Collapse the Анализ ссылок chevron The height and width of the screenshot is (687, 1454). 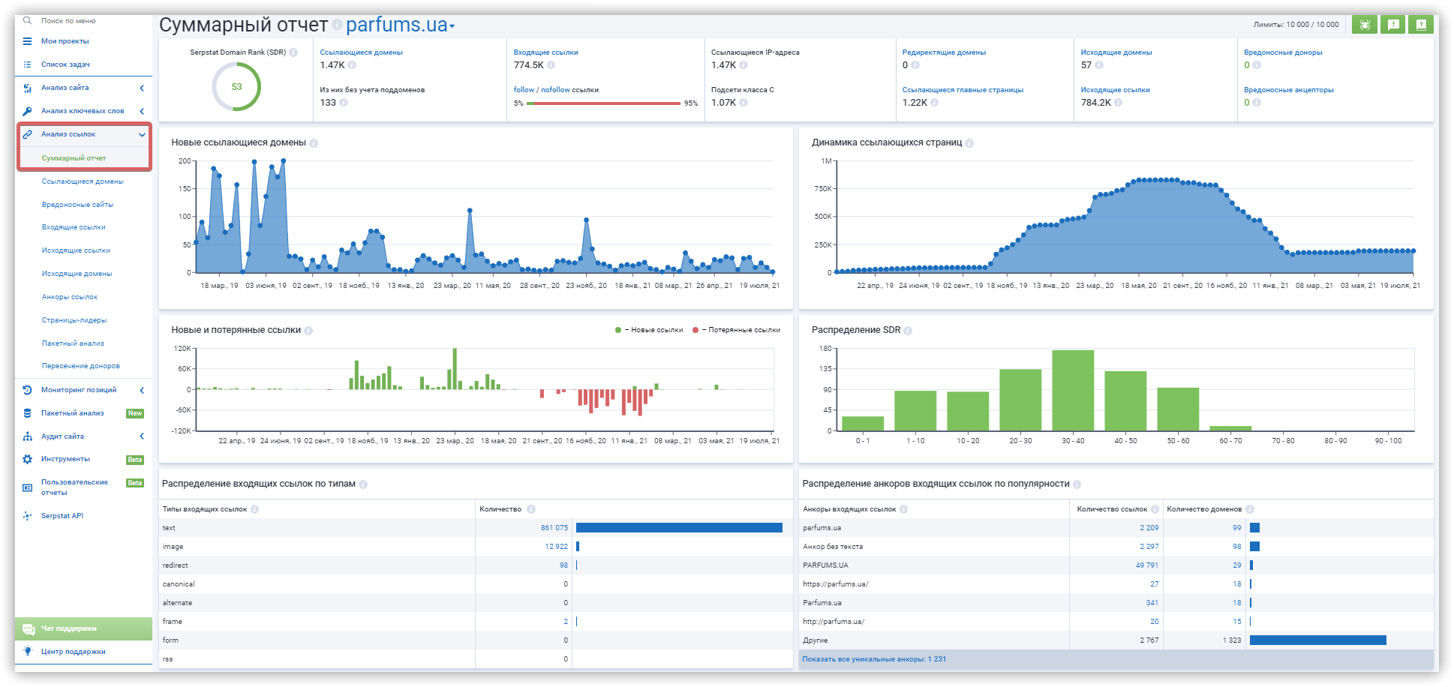(x=142, y=135)
